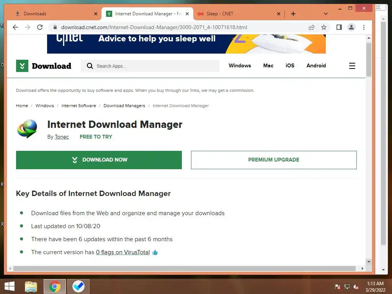
Task: Open a new tab with the plus icon
Action: pos(293,14)
